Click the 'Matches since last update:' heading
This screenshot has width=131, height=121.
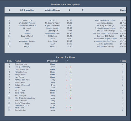[65, 4]
